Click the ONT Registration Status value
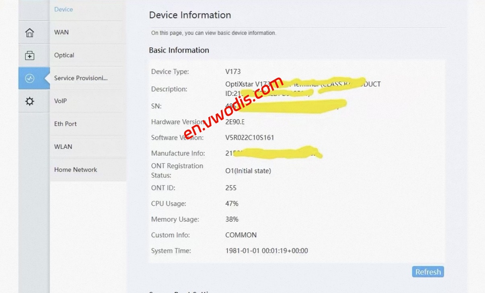485x293 pixels. click(248, 171)
